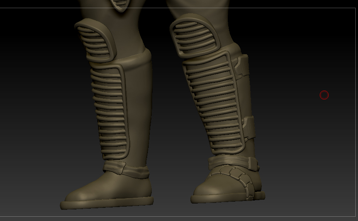Select the ribbed shin plate on the left-hand leg

coord(110,110)
